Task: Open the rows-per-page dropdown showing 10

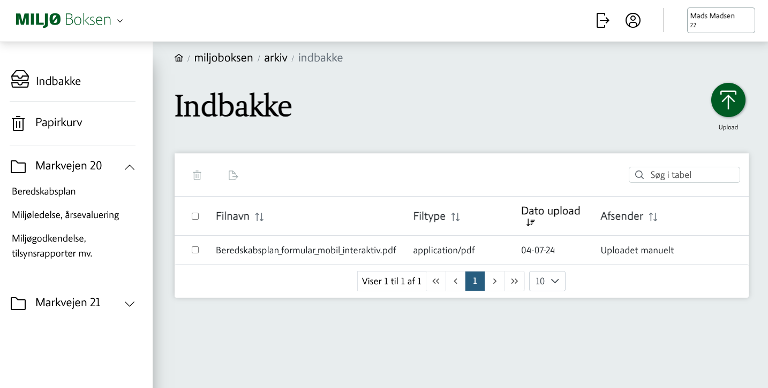Action: coord(547,281)
